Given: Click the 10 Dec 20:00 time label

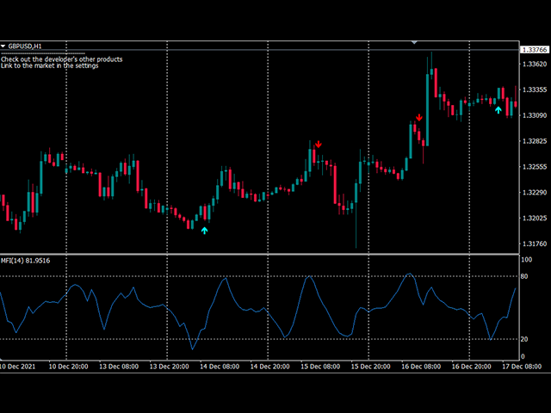Looking at the screenshot, I should click(x=69, y=366).
